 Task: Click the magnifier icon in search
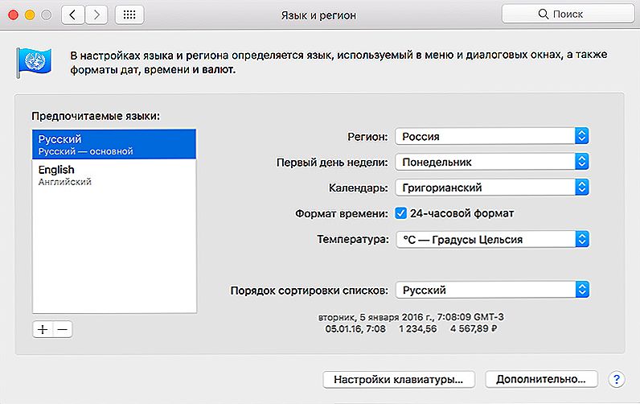click(543, 14)
